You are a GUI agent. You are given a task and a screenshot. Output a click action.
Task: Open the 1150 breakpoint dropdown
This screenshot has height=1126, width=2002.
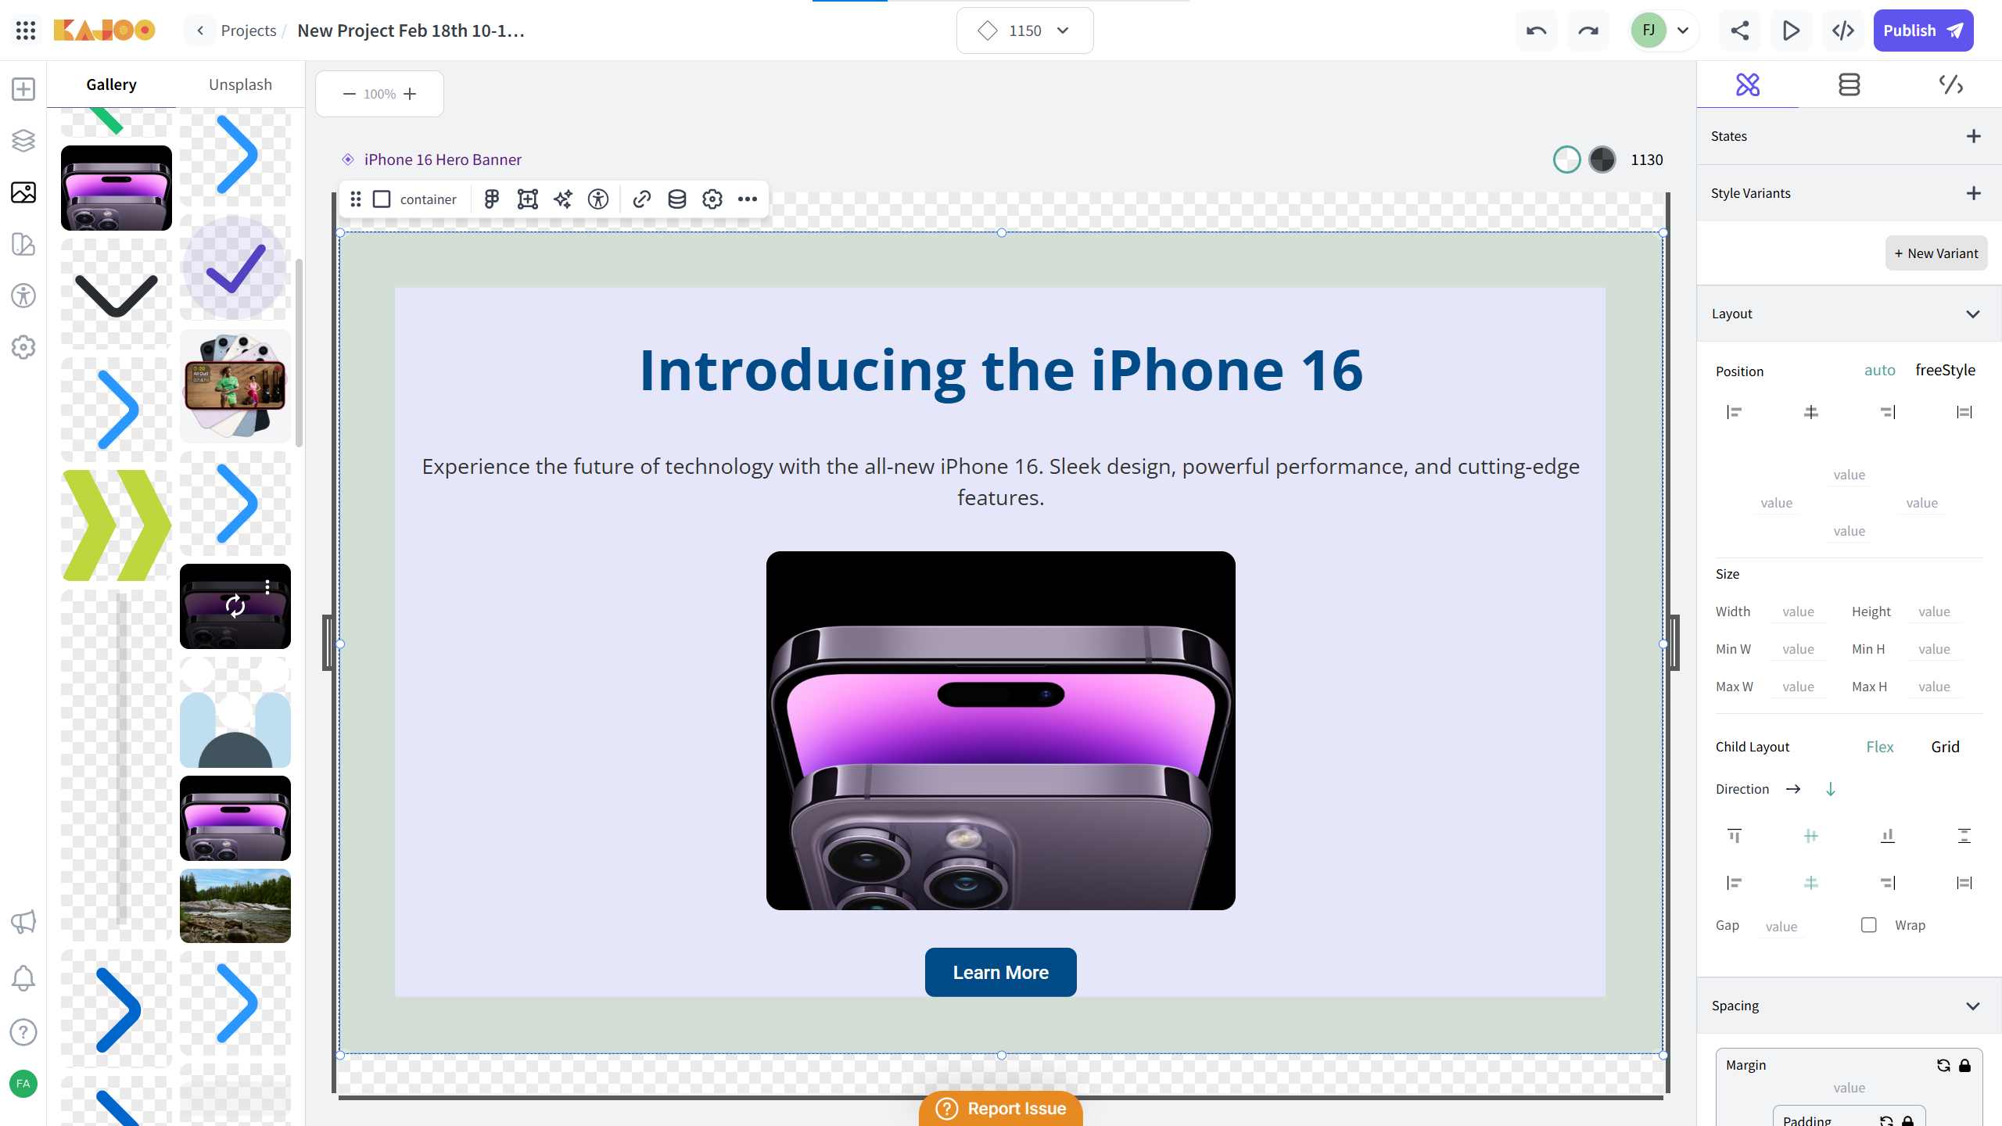(x=1024, y=30)
